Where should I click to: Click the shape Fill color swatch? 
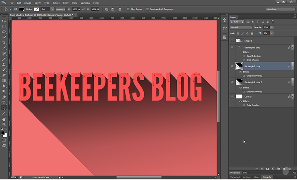click(x=21, y=9)
